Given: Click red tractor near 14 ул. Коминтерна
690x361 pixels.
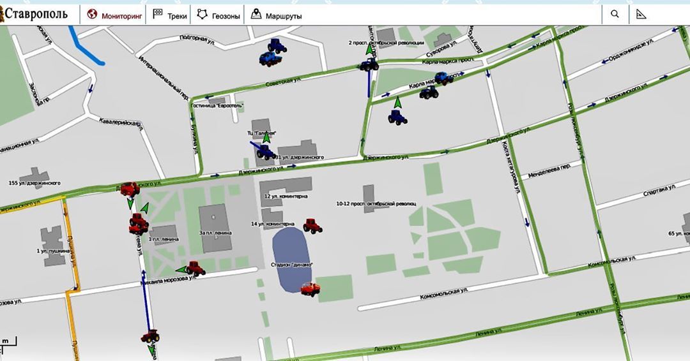Looking at the screenshot, I should coord(312,225).
